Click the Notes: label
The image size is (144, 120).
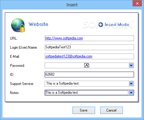pyautogui.click(x=14, y=93)
